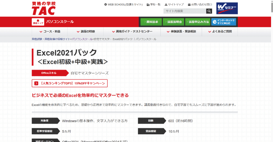Open the 学校一覧 link
This screenshot has height=142, width=273.
point(155,5)
